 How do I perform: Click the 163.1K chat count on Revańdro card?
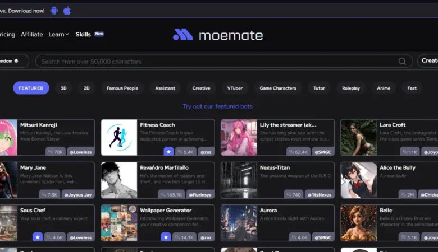pos(171,195)
